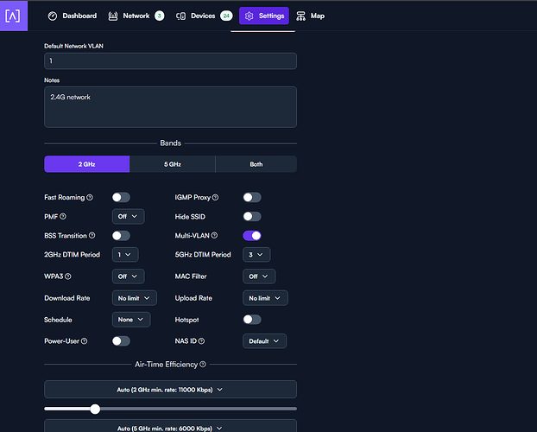The image size is (537, 432).
Task: Open the Multi-VLAN help icon
Action: point(214,235)
